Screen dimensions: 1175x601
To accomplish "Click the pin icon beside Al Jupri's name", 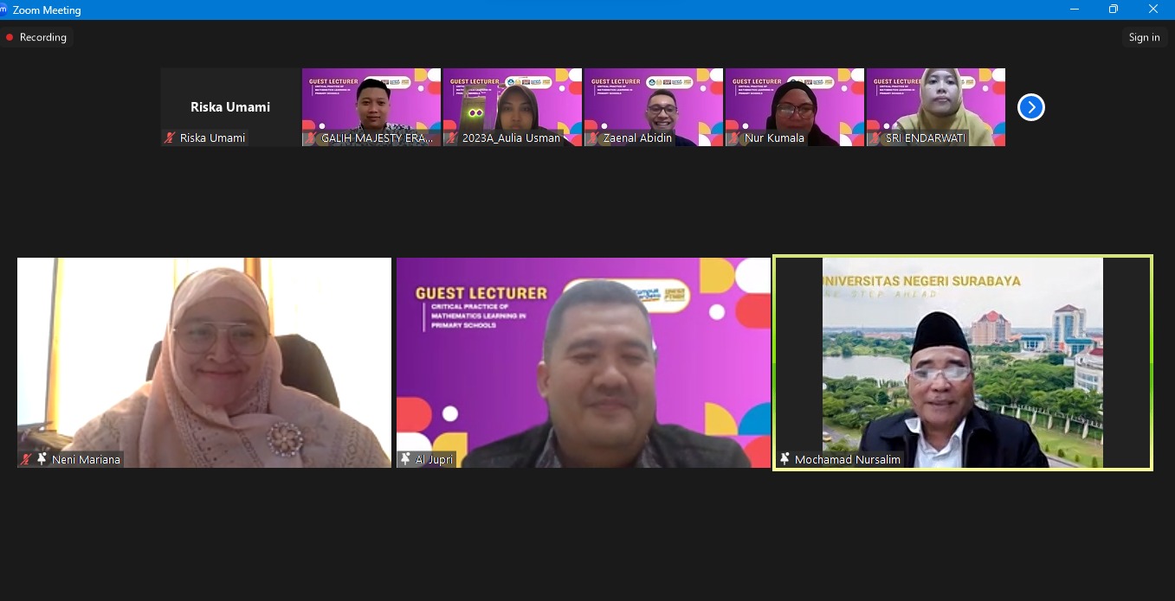I will (405, 459).
